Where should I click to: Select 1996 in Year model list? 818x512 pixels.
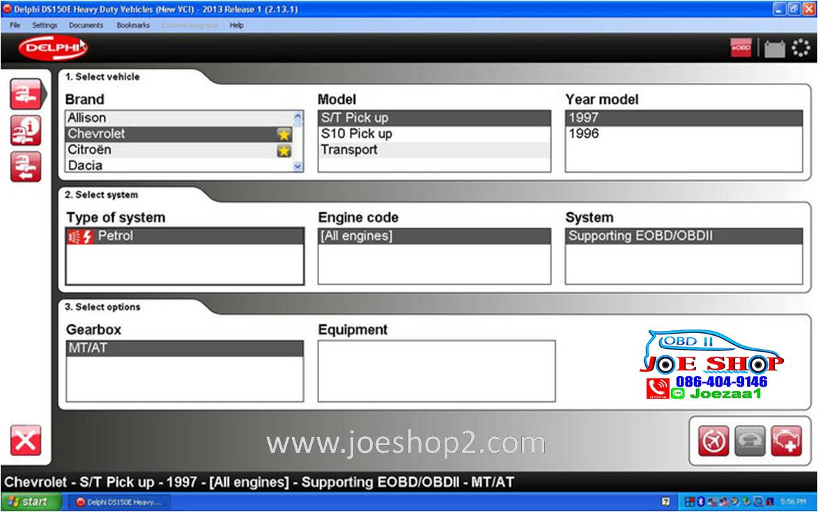pyautogui.click(x=584, y=134)
